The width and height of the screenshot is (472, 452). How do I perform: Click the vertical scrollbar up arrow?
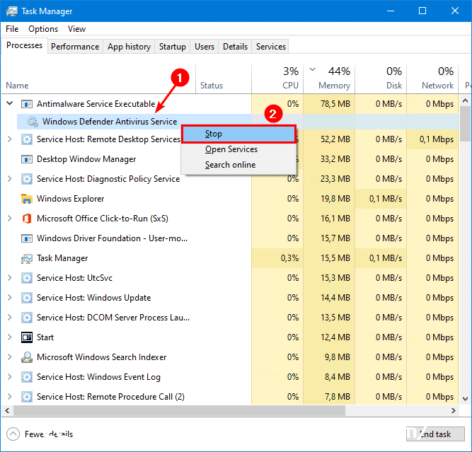tap(465, 100)
